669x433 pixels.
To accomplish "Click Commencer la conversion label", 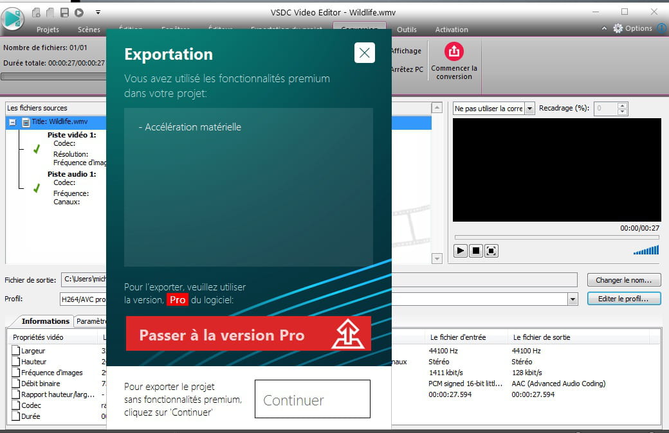I will tap(454, 73).
